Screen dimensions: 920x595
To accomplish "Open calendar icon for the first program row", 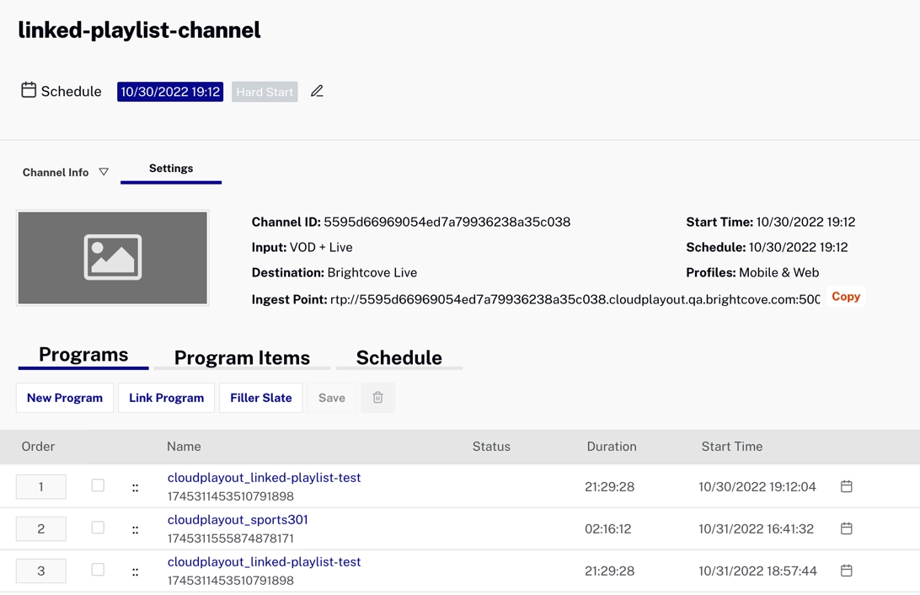I will [x=846, y=486].
